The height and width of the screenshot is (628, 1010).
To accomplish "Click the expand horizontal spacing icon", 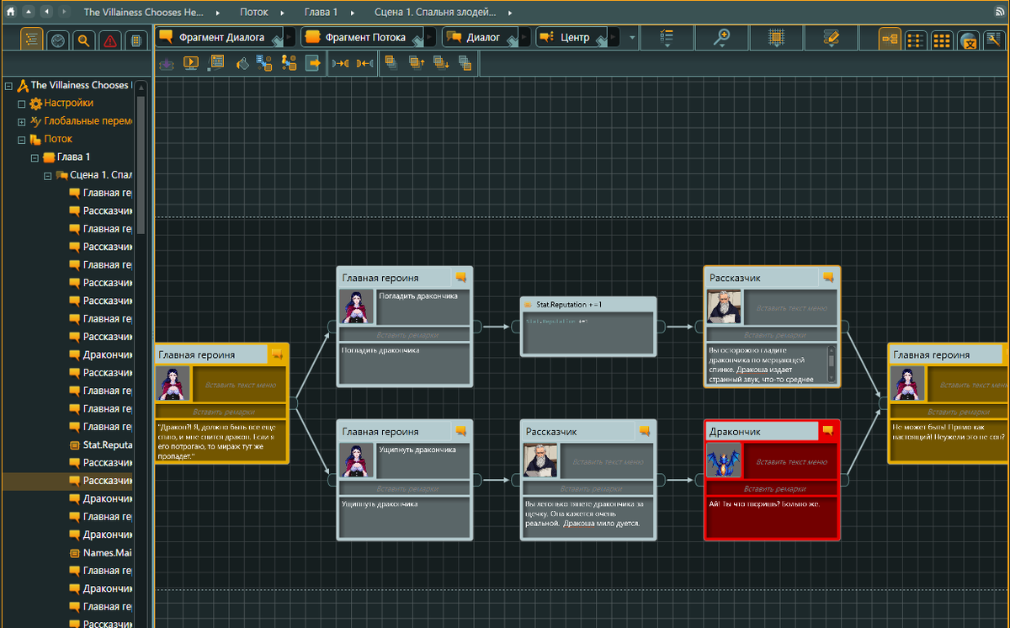I will 340,63.
